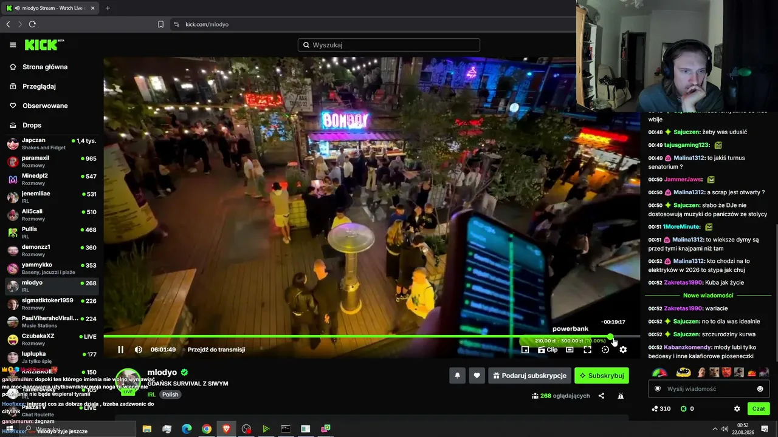Click the IRL category link
The width and height of the screenshot is (778, 437).
[151, 395]
